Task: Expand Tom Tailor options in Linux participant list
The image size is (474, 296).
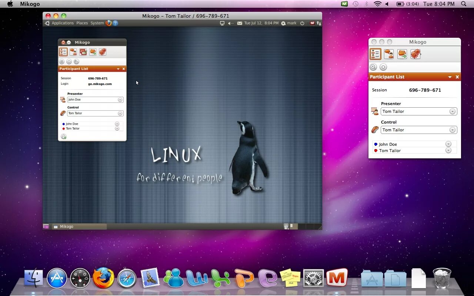Action: (x=117, y=128)
